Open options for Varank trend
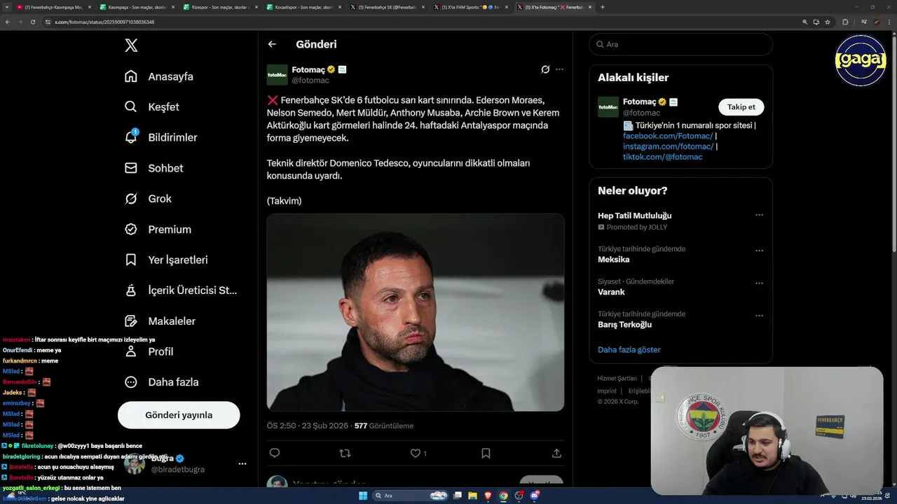 759,283
